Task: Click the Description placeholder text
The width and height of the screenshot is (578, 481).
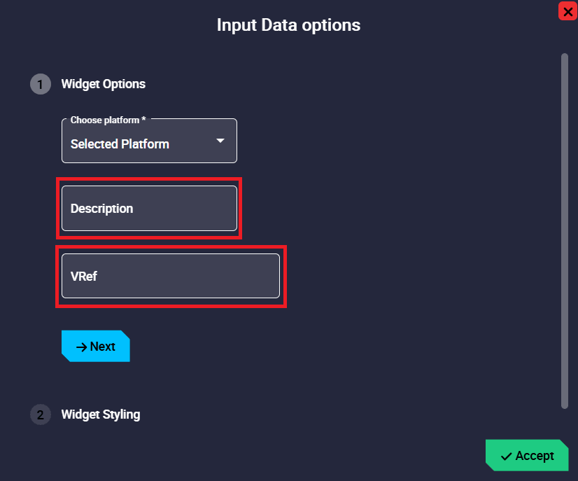Action: click(101, 209)
